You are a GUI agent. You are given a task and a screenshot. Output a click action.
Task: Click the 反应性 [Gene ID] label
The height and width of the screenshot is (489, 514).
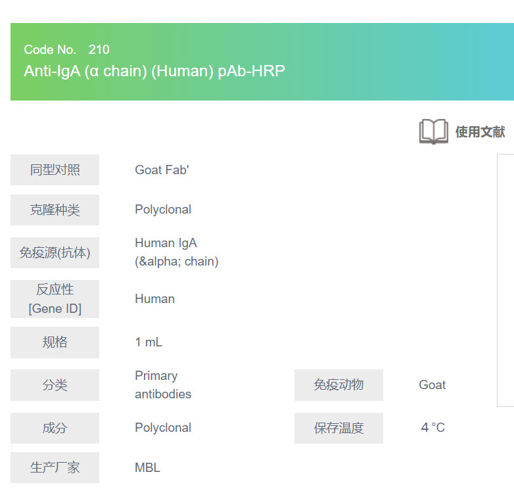point(55,299)
